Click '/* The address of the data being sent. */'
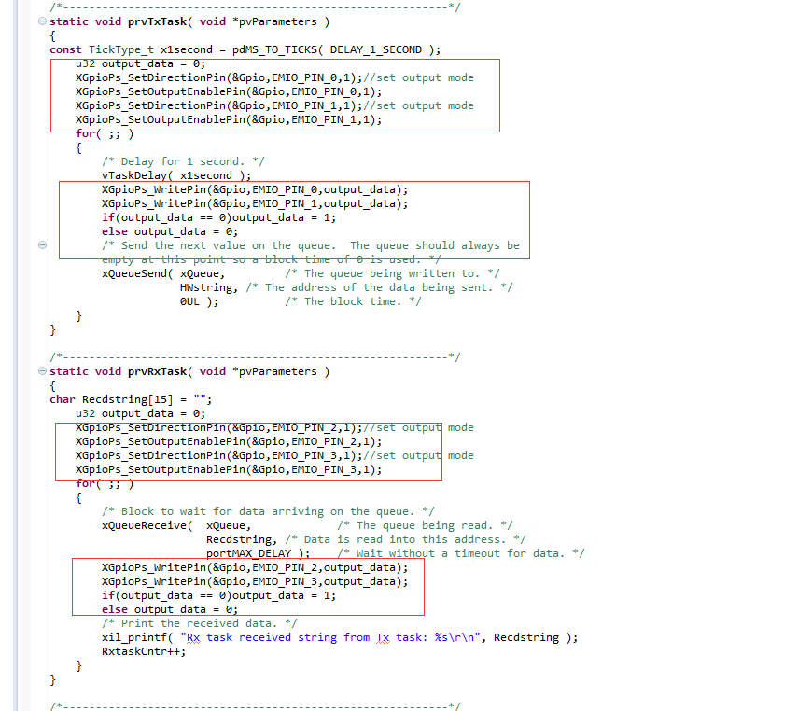The height and width of the screenshot is (711, 812). point(379,287)
